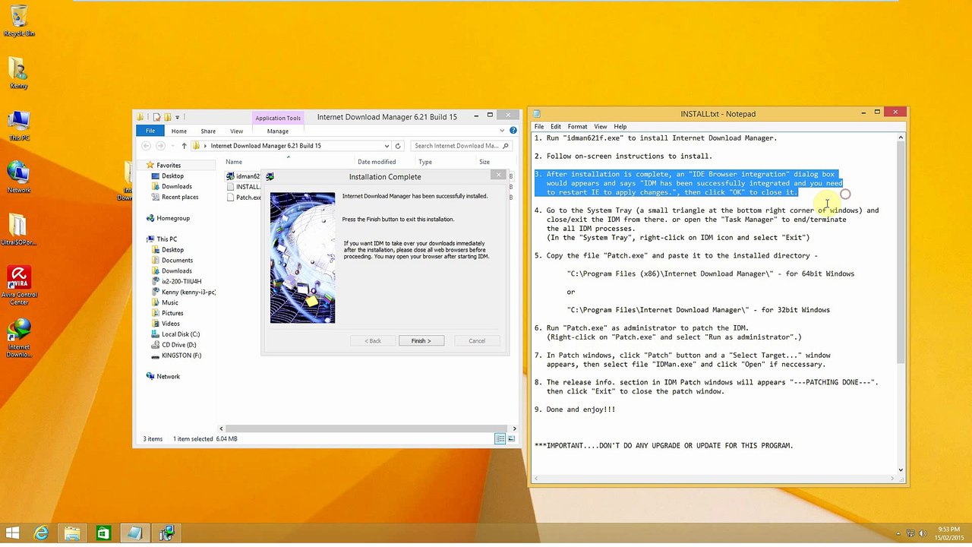This screenshot has height=547, width=972.
Task: Select the Avira Control Center desktop icon
Action: 19,286
